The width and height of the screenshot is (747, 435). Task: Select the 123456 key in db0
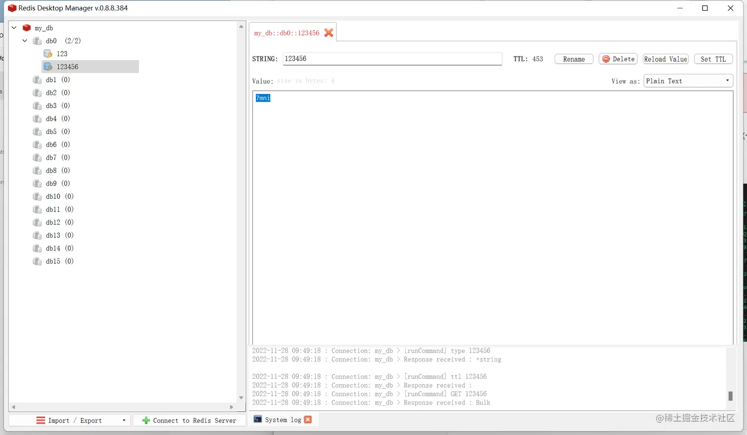coord(90,67)
